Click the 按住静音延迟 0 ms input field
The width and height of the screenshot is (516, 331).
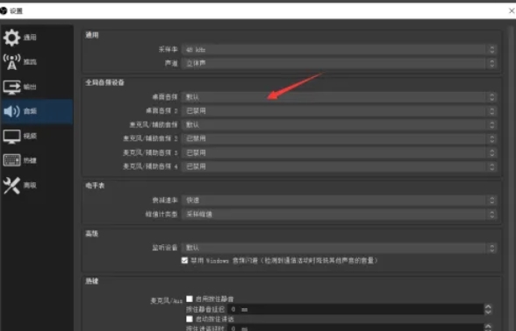pos(355,309)
